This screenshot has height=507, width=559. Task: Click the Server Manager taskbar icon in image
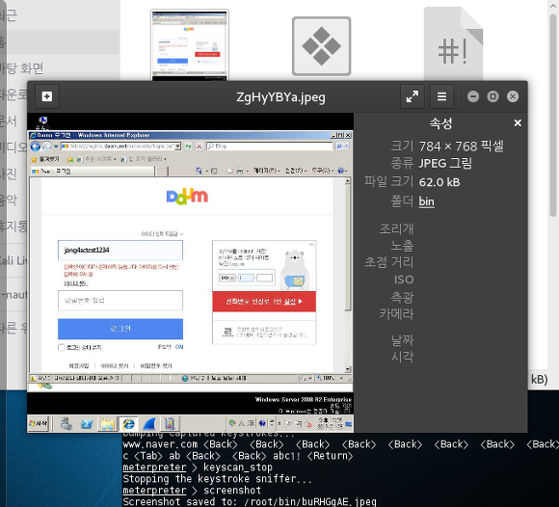66,424
